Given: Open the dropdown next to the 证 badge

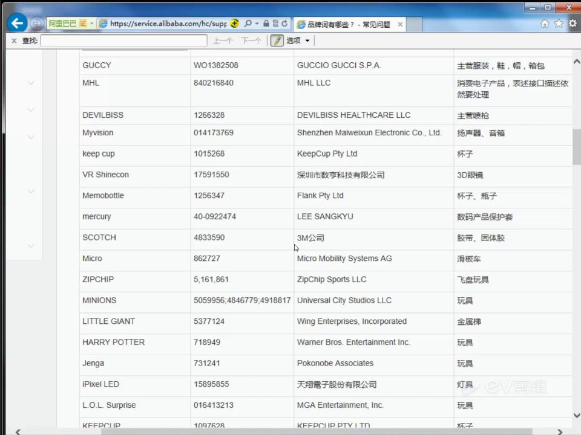Looking at the screenshot, I should pos(91,24).
